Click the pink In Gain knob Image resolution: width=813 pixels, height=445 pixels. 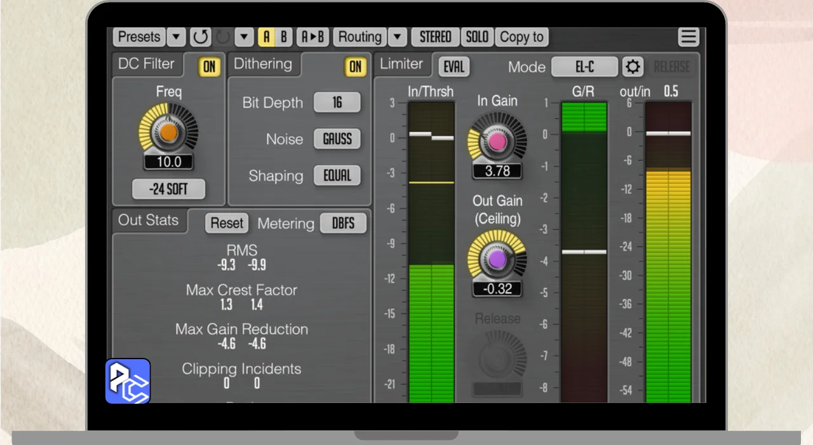[x=497, y=142]
